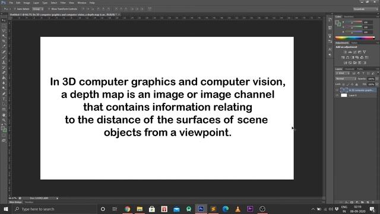Switch to the Channels tab
Image resolution: width=380 pixels, height=214 pixels.
[350, 69]
